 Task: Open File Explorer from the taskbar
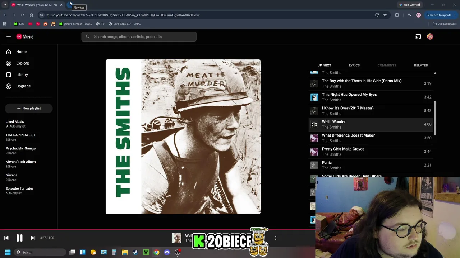point(125,252)
